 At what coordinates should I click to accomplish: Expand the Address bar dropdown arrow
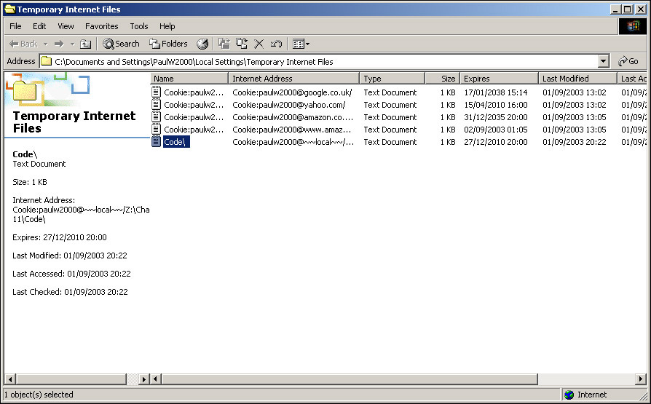(x=603, y=62)
